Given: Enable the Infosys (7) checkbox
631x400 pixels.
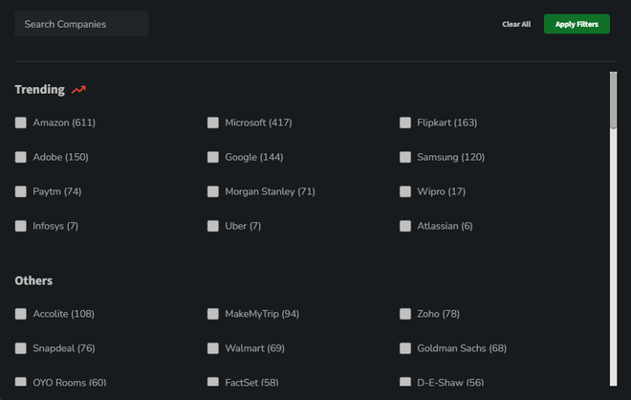Looking at the screenshot, I should pyautogui.click(x=20, y=226).
